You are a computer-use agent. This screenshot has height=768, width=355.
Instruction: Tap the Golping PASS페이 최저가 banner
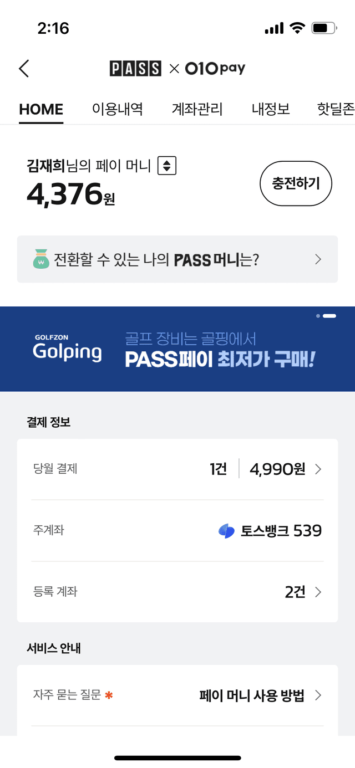coord(177,349)
